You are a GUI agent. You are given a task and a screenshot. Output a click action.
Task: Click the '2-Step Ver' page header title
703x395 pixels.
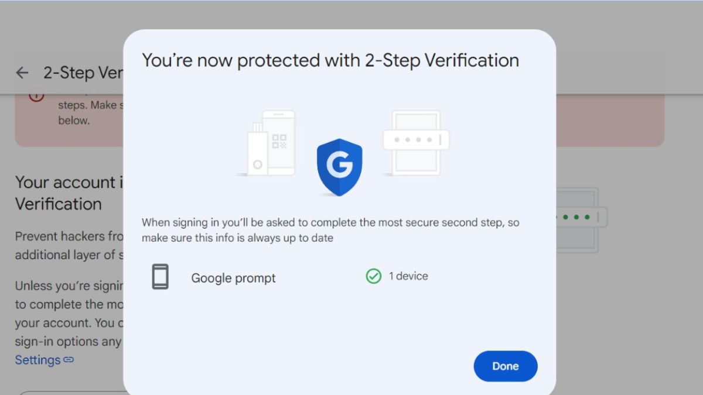pos(82,73)
